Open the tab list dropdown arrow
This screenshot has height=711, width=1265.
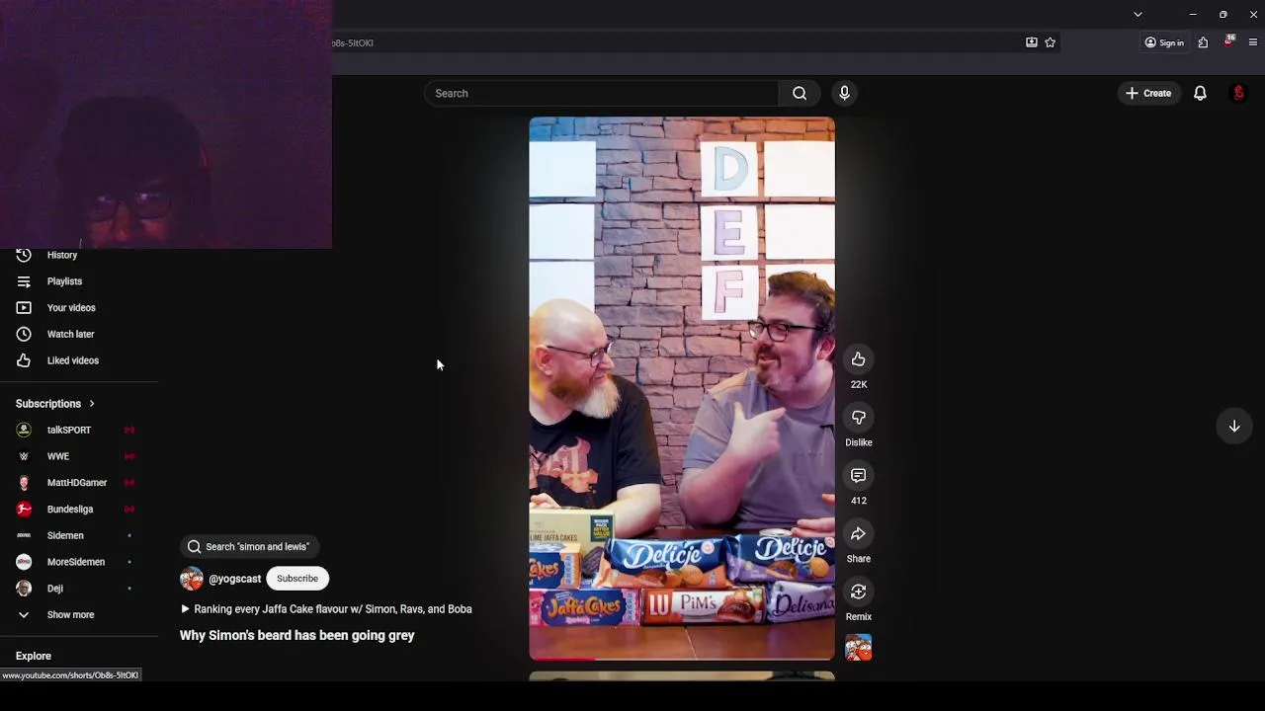click(1138, 15)
